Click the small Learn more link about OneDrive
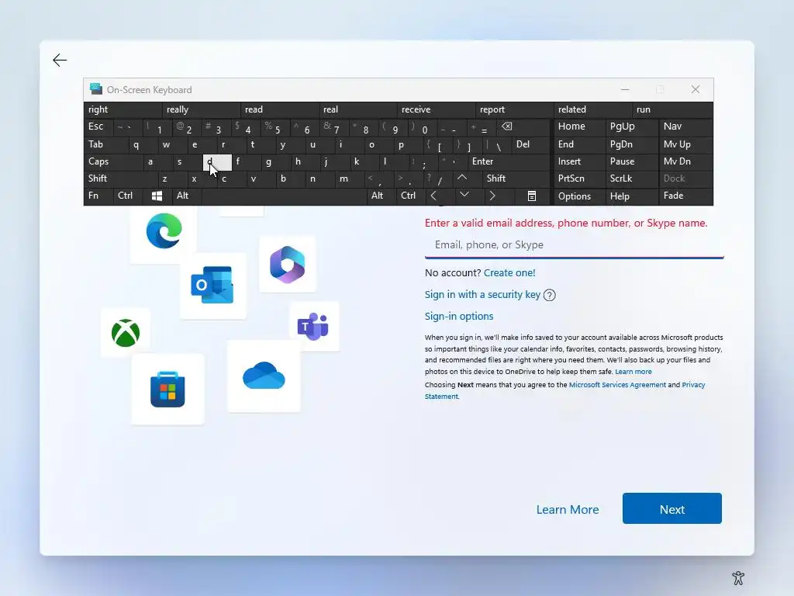This screenshot has height=596, width=794. 633,372
